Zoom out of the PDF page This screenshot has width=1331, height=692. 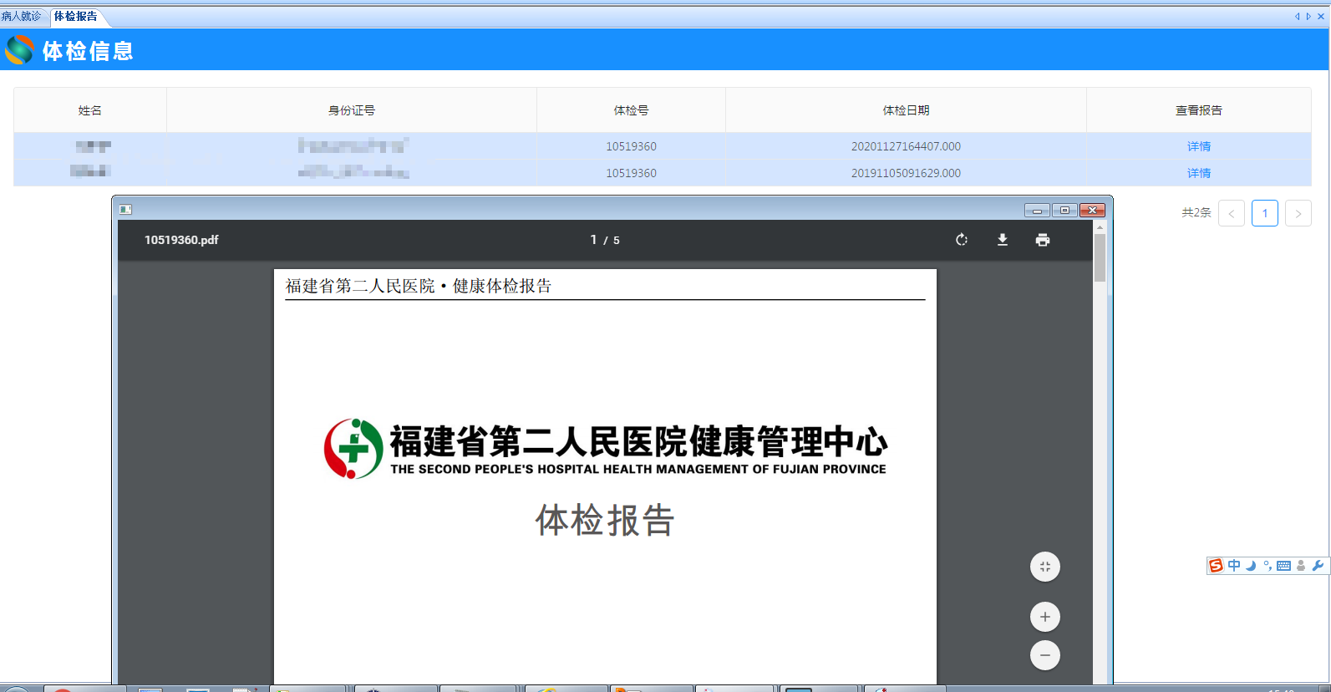[1045, 655]
